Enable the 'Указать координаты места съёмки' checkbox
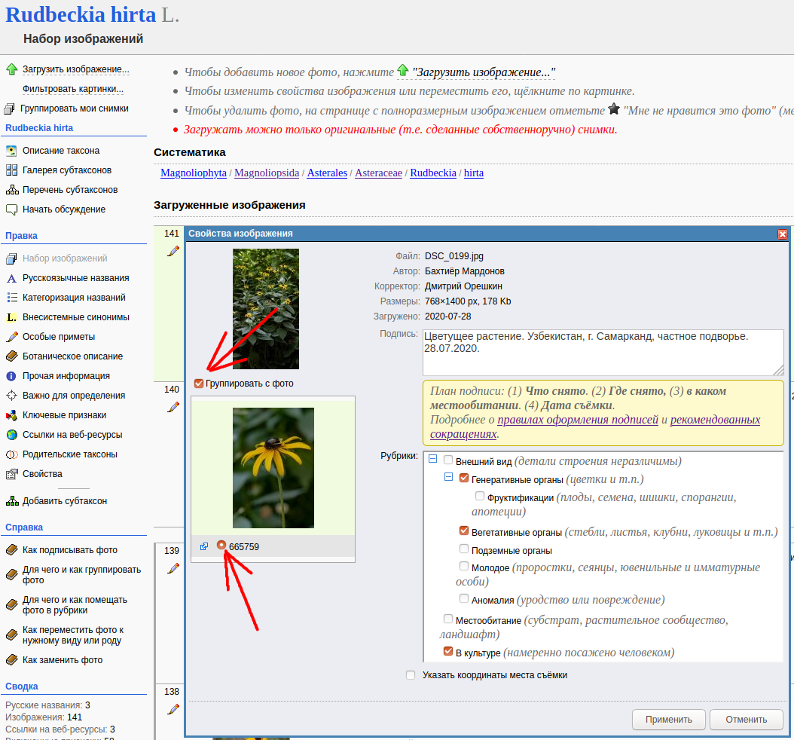This screenshot has width=794, height=740. point(411,675)
